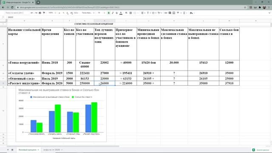The width and height of the screenshot is (272, 153).
Task: Insert a chart icon
Action: coord(174,13)
